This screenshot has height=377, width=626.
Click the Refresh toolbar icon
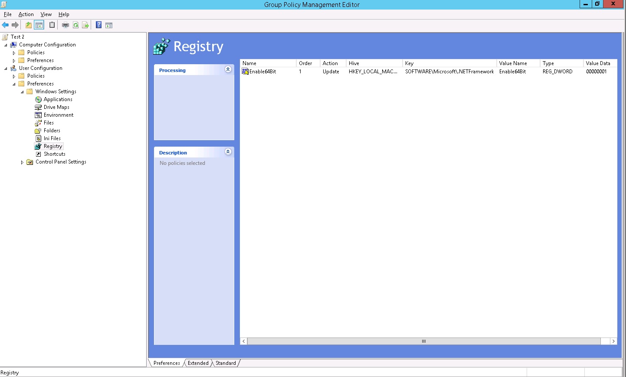[x=75, y=25]
